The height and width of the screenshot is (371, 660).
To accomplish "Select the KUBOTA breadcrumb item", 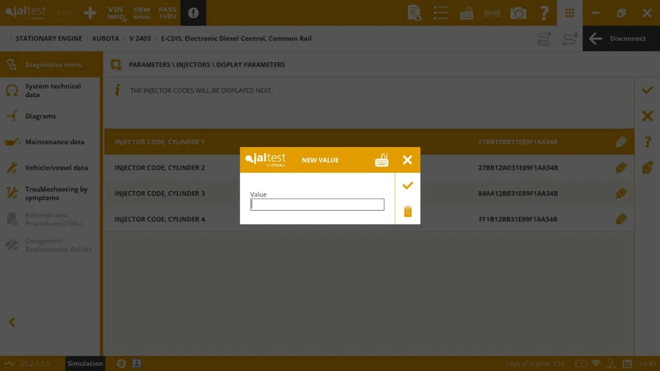I will pyautogui.click(x=106, y=38).
